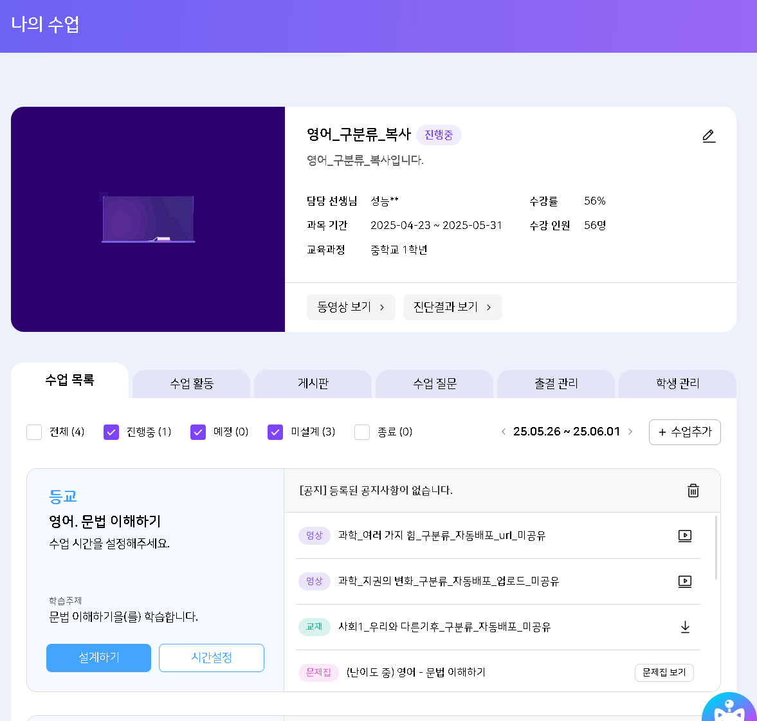Click the lesson list vertical scrollbar
757x721 pixels.
716,547
